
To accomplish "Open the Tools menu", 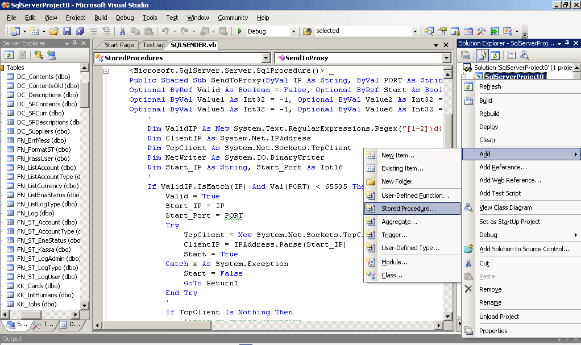I will [x=150, y=18].
